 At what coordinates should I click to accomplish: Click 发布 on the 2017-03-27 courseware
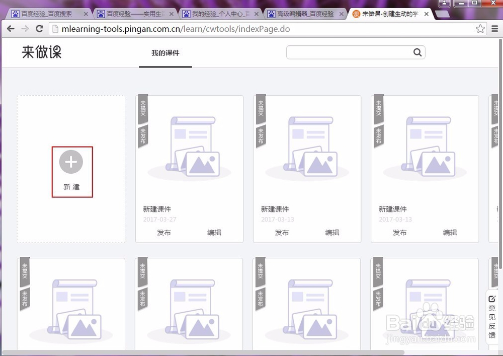point(163,233)
